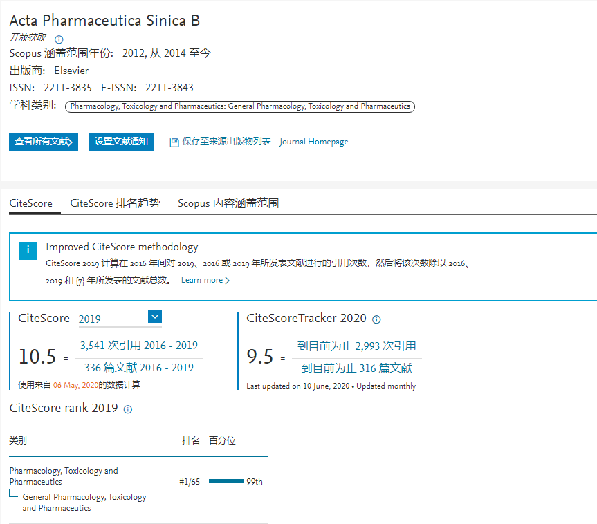Switch to the CiteScore 排名趋势 tab

(115, 203)
